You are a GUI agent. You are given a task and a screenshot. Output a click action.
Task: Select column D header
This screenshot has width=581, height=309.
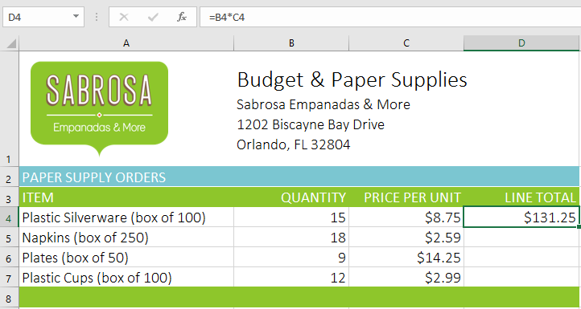(x=521, y=43)
